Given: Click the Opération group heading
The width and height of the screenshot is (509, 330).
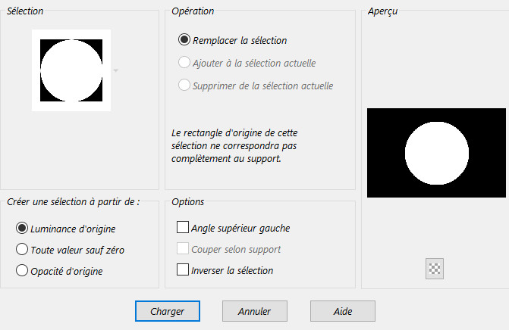Looking at the screenshot, I should click(x=193, y=11).
